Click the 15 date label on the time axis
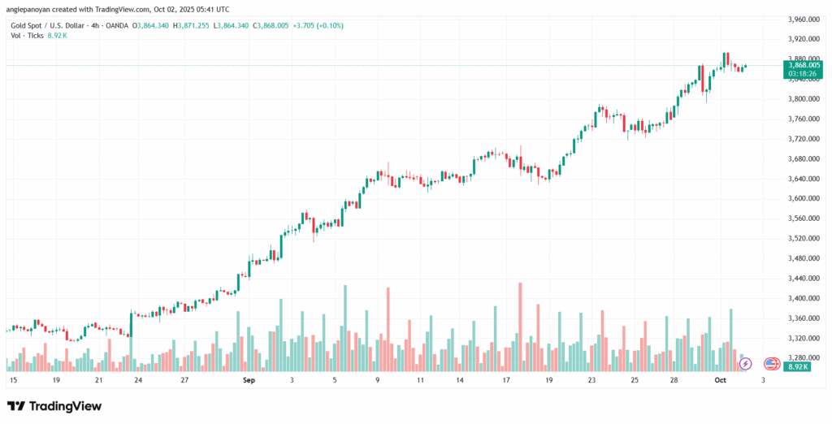 pos(12,379)
